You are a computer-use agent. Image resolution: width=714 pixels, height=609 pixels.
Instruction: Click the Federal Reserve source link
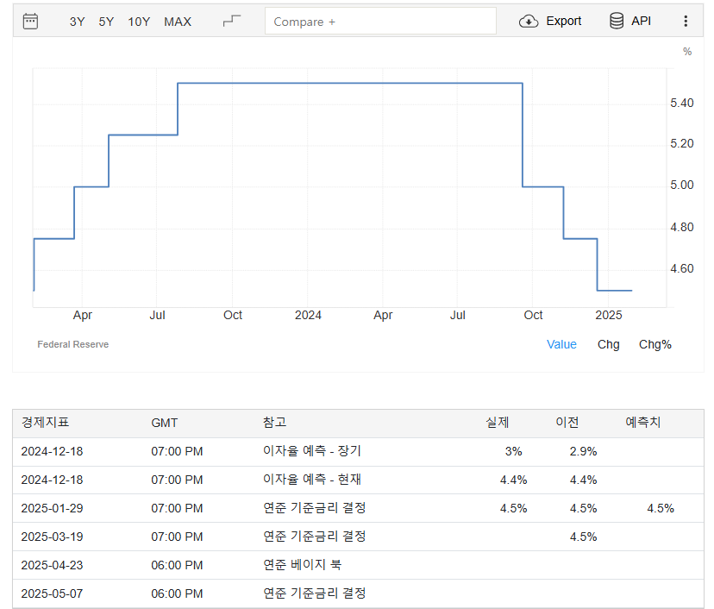pyautogui.click(x=72, y=343)
